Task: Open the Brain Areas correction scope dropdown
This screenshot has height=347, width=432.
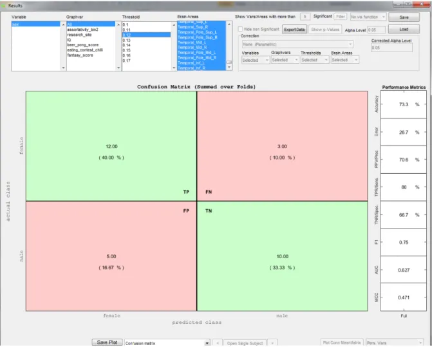Action: coord(345,60)
